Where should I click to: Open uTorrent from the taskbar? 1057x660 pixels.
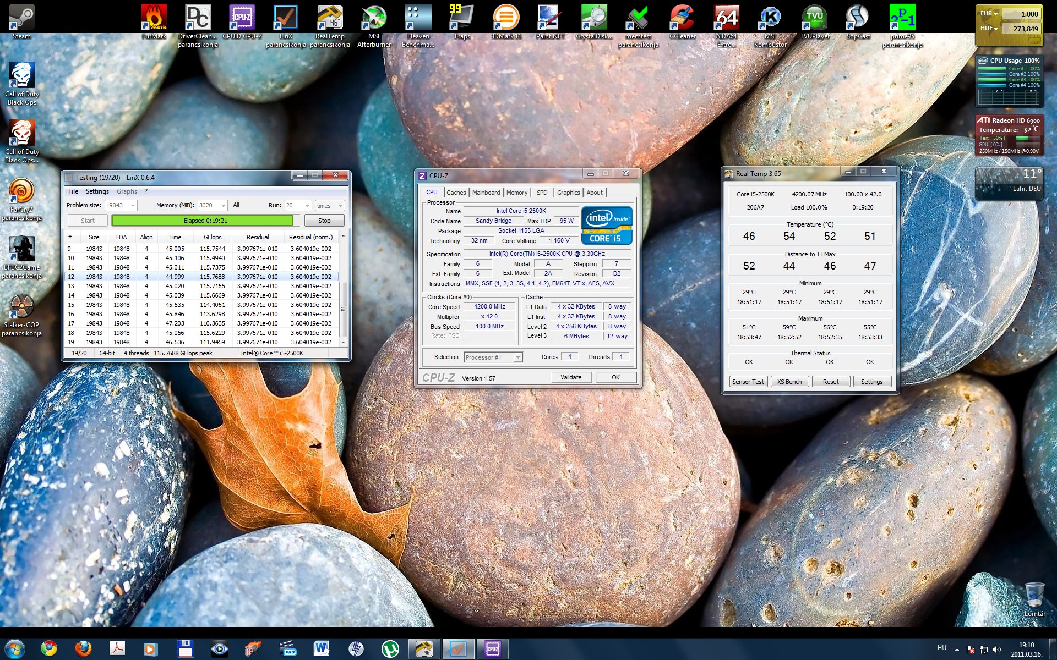coord(390,648)
